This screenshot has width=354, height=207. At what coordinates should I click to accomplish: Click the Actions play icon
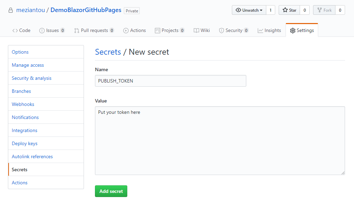(x=126, y=31)
